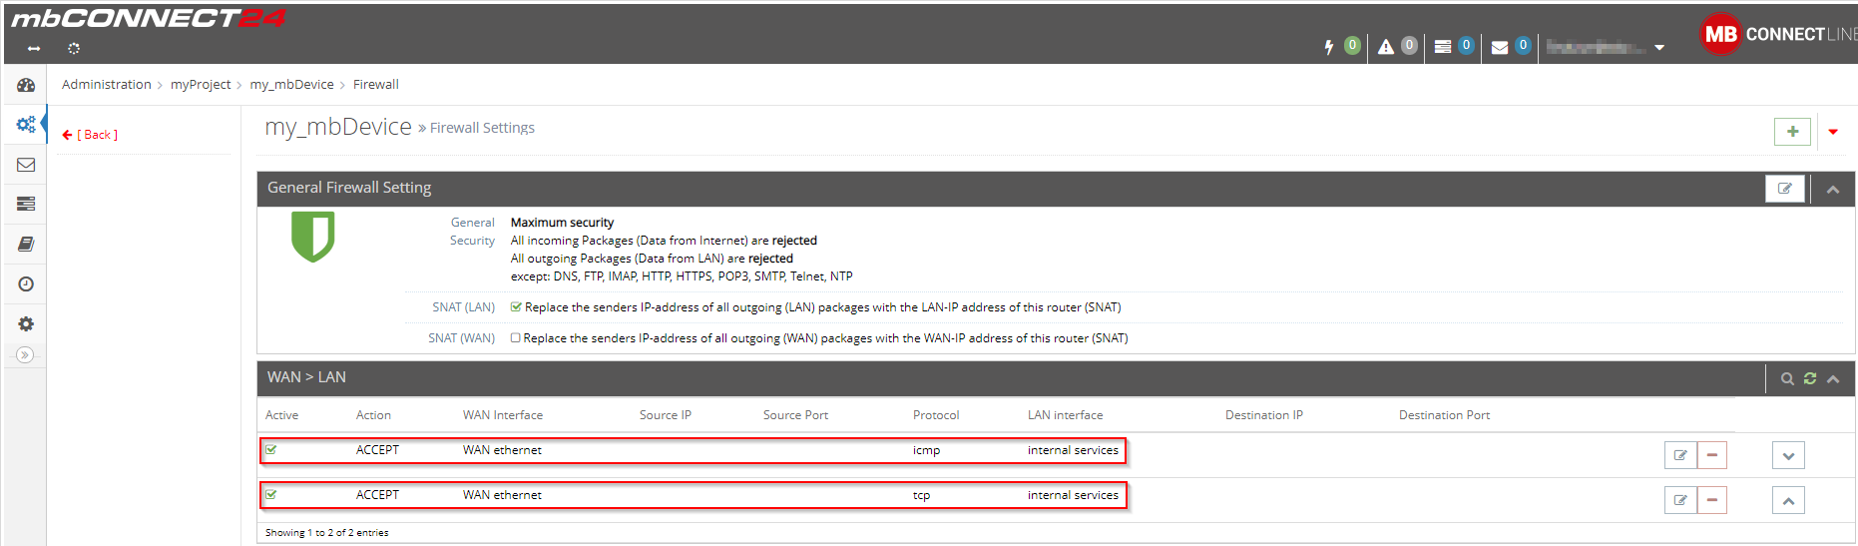Screen dimensions: 1858x546
Task: Go to myProject in breadcrumb
Action: [x=201, y=85]
